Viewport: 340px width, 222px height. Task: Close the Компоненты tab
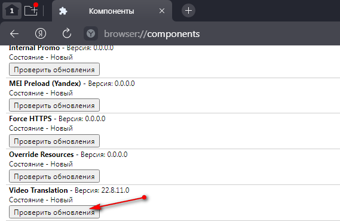(x=162, y=11)
